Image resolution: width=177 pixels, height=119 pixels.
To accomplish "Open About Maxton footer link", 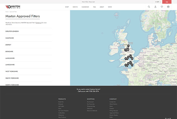I will 113,104.
